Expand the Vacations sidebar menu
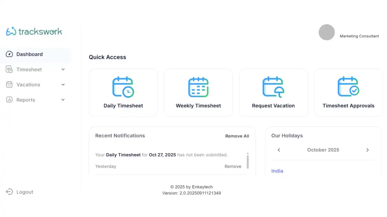Viewport: 387px width, 217px height. tap(63, 85)
